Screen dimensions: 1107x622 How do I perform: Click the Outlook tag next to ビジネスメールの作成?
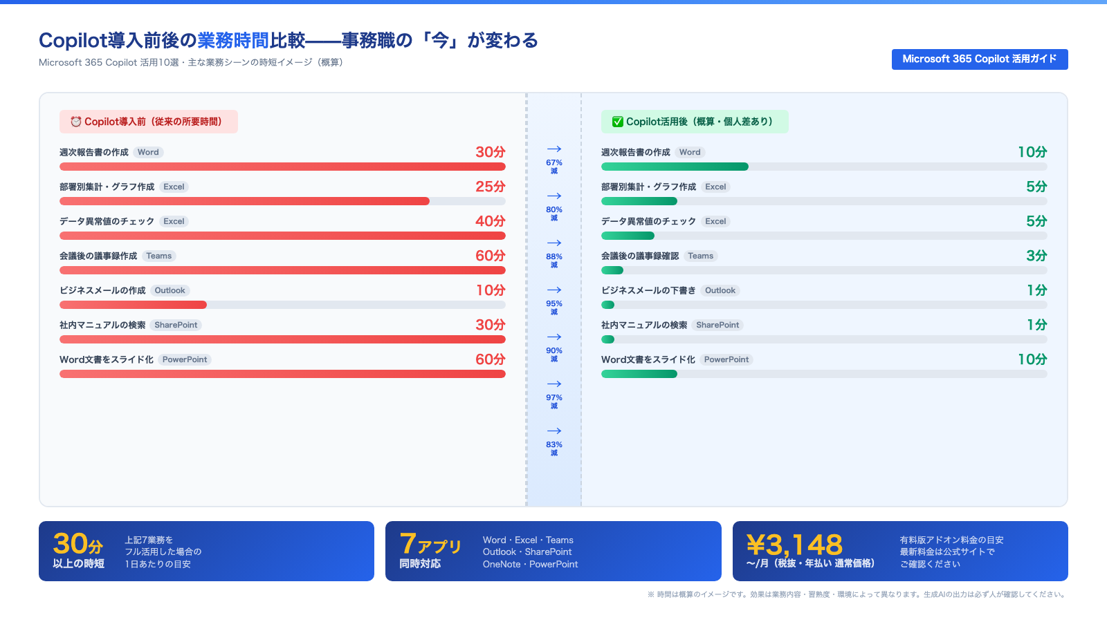(170, 290)
